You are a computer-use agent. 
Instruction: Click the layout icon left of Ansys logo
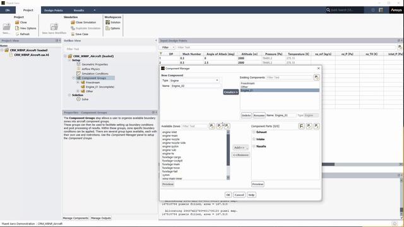(x=381, y=10)
